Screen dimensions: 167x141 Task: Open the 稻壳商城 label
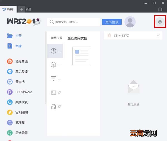click(21, 61)
